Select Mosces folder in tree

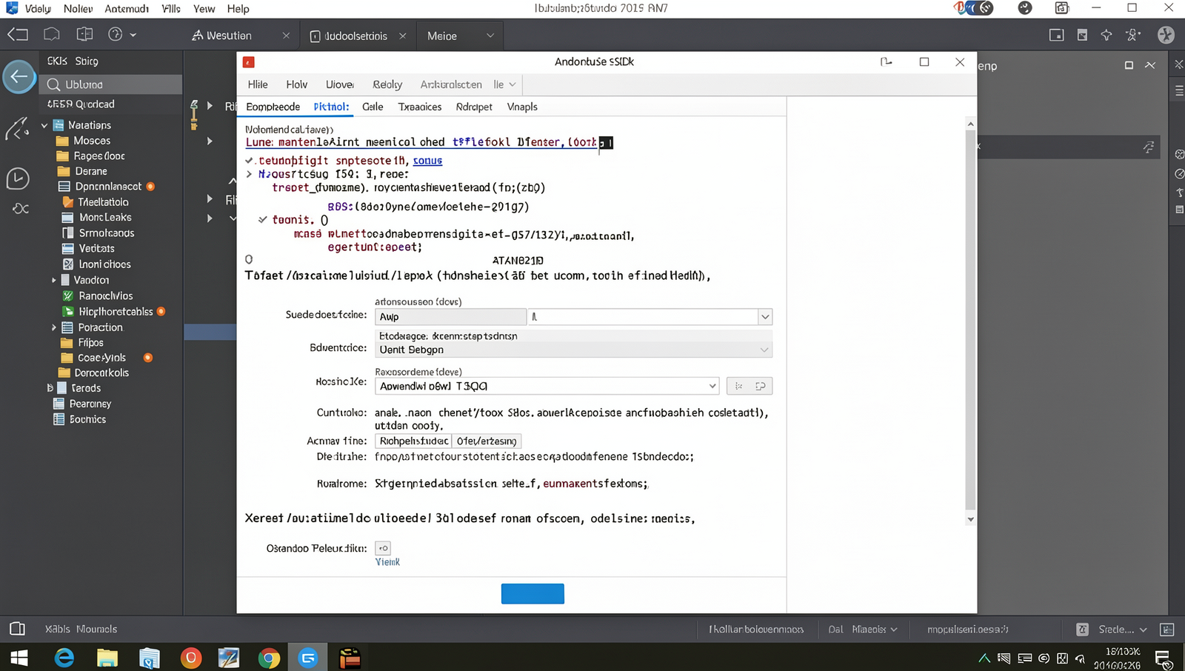click(92, 141)
